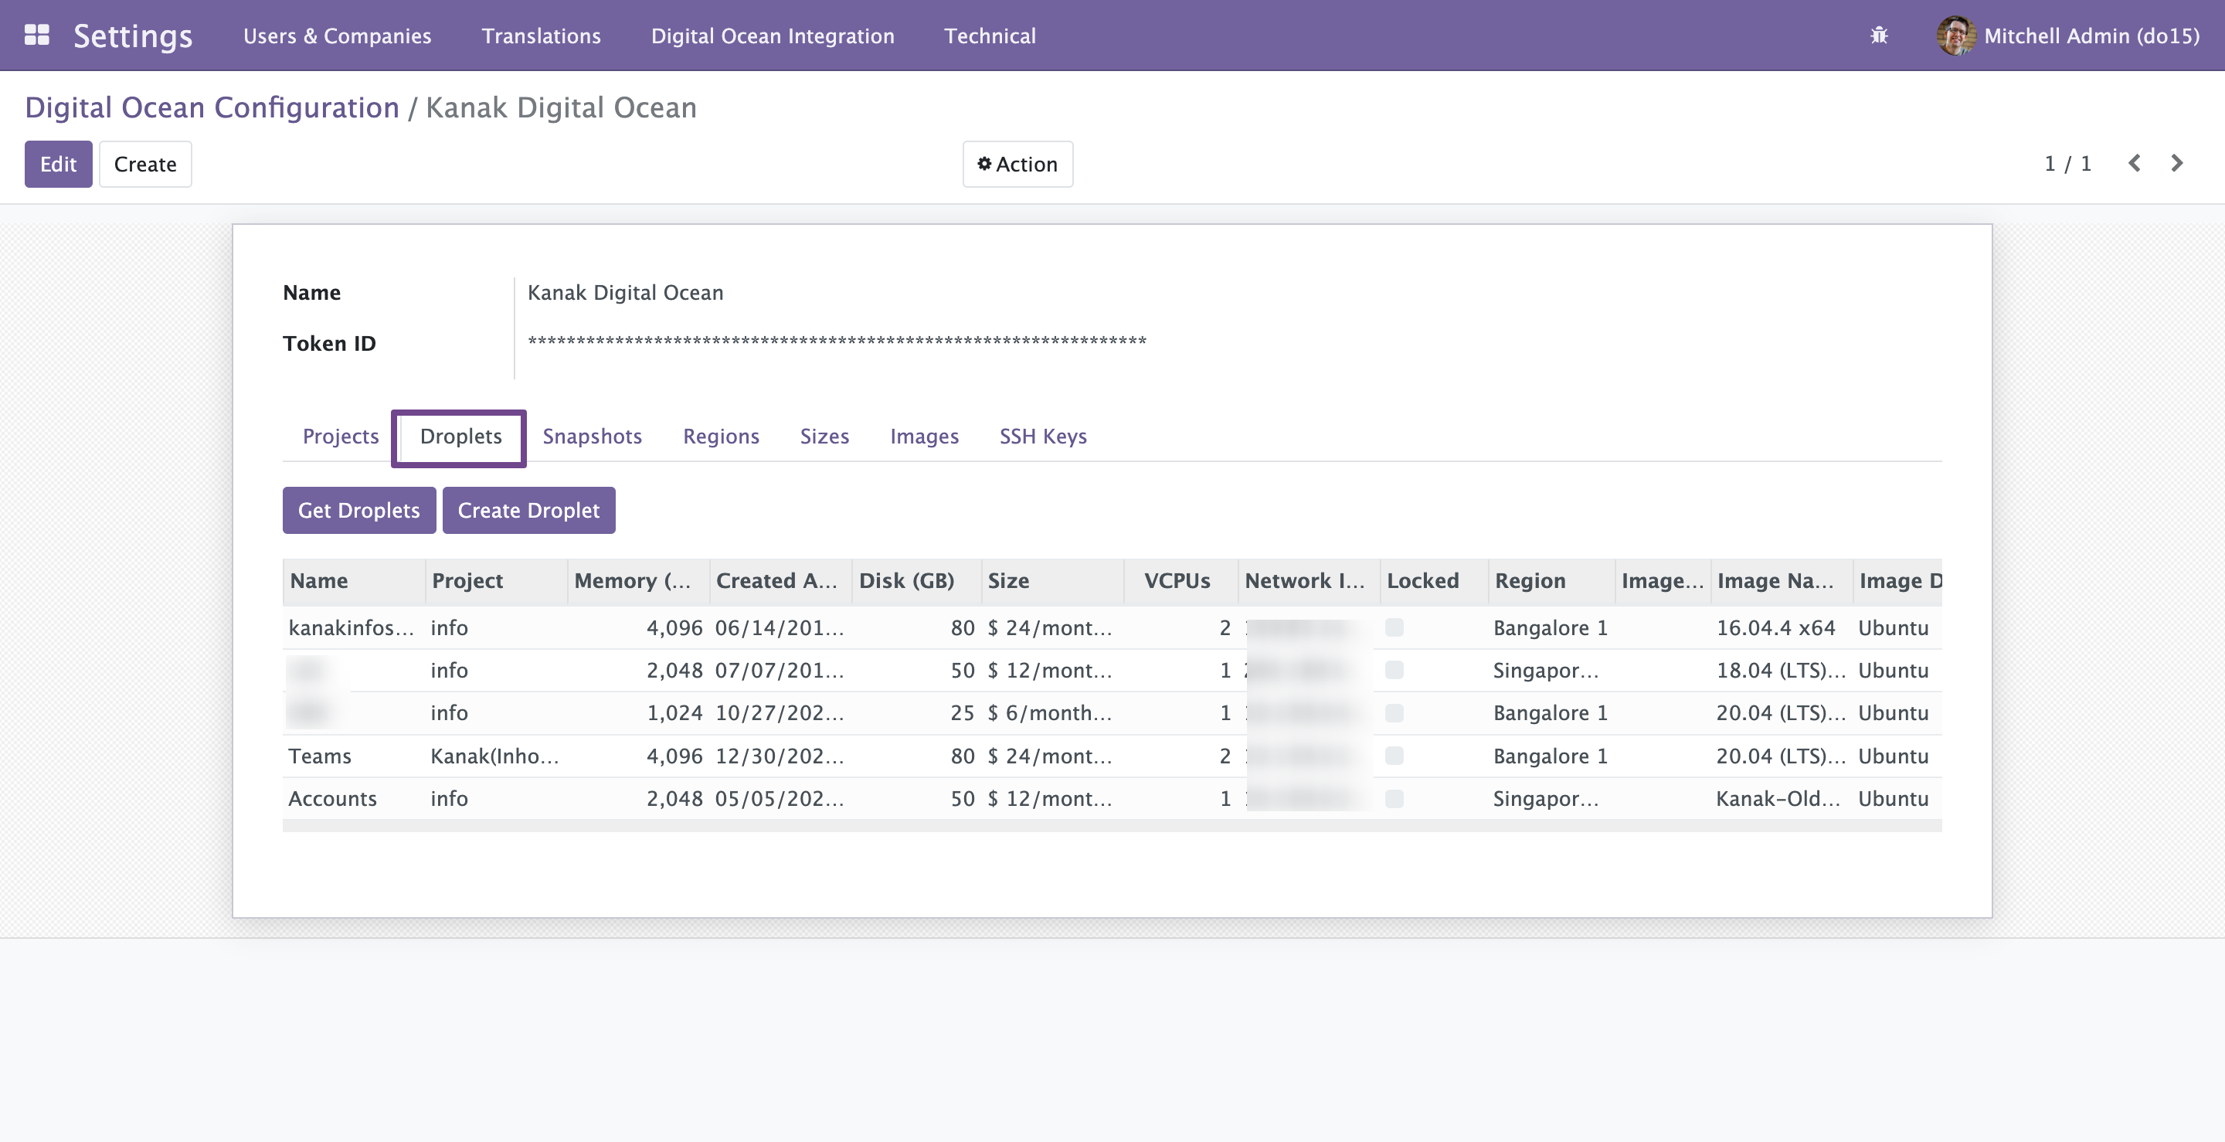This screenshot has width=2225, height=1142.
Task: Click the debug bug icon
Action: pos(1879,36)
